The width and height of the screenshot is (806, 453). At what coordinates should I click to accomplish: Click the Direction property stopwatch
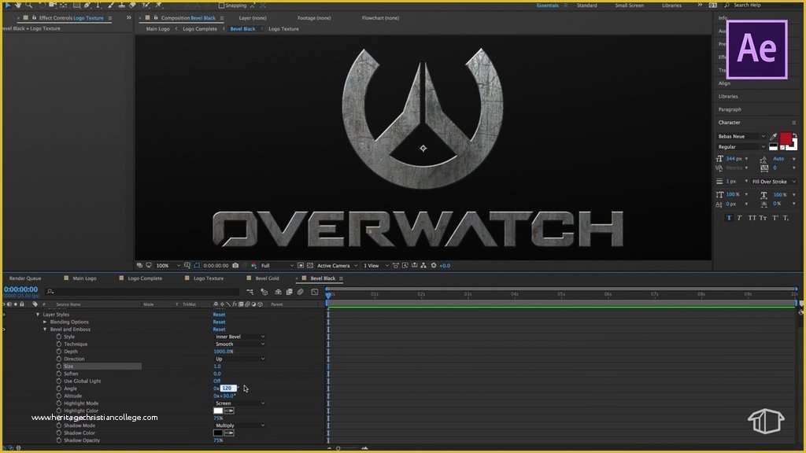coord(58,359)
